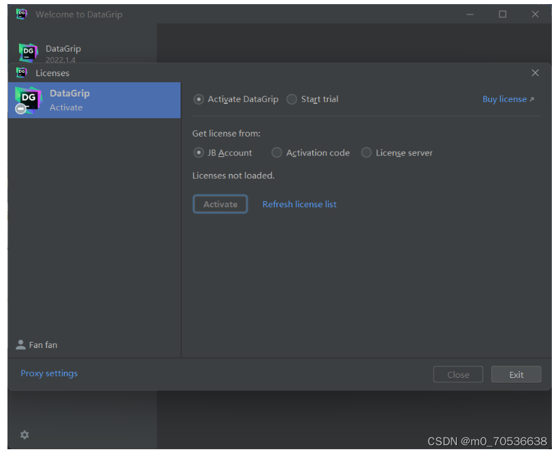
Task: Click Refresh license list link
Action: 299,204
